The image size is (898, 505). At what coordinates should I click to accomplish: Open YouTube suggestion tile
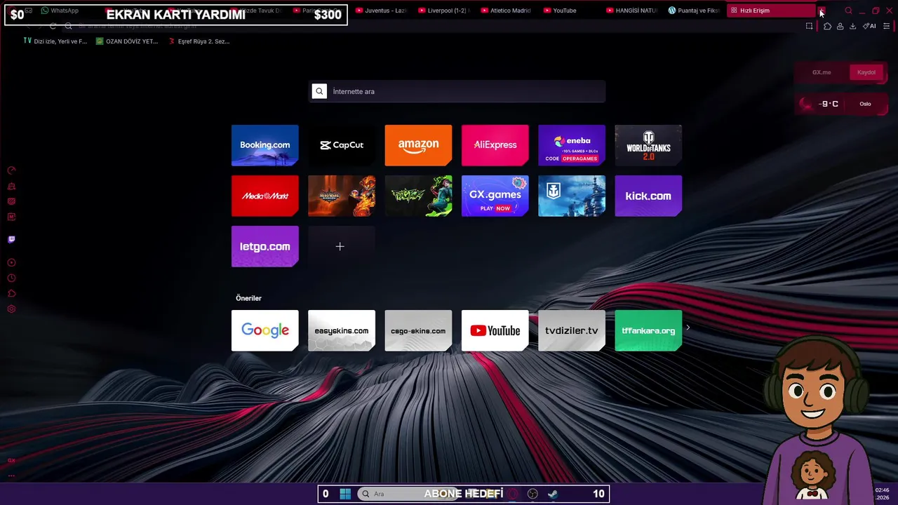[495, 330]
